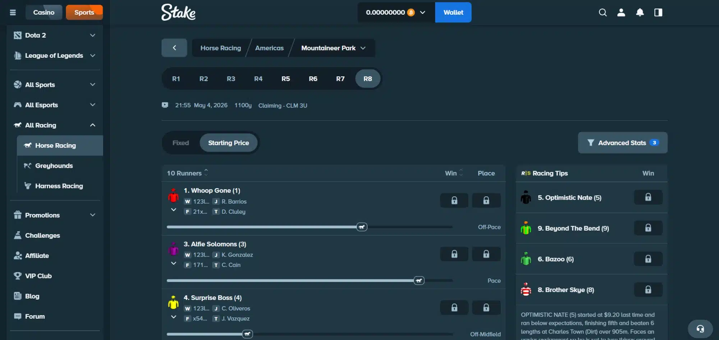Open Horse Racing breadcrumb

[x=221, y=48]
